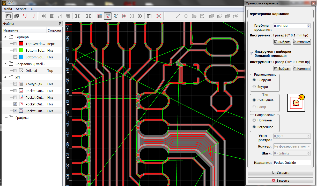Click the Dril.ncd drill file icon
The width and height of the screenshot is (317, 186).
pyautogui.click(x=22, y=71)
